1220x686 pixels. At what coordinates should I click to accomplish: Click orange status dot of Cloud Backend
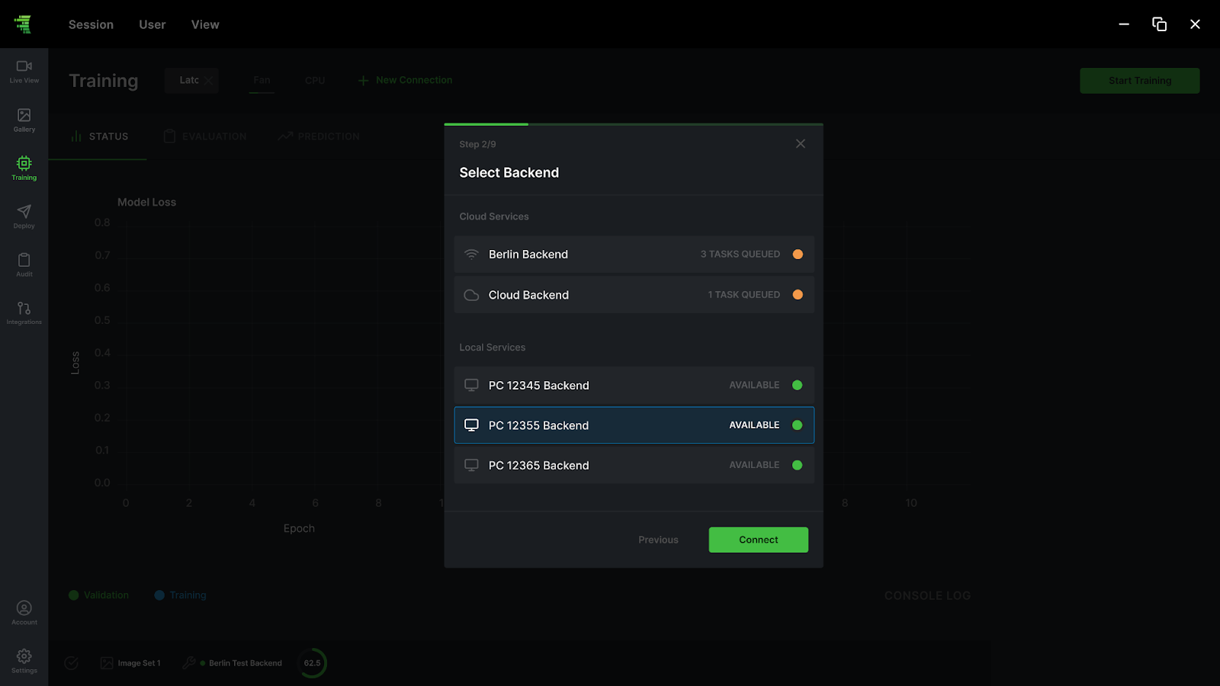click(798, 294)
